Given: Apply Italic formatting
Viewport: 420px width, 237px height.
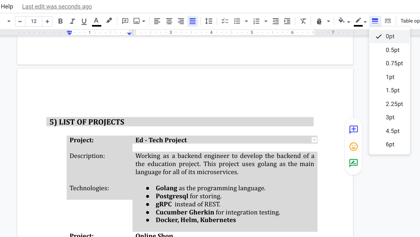Looking at the screenshot, I should click(x=72, y=21).
